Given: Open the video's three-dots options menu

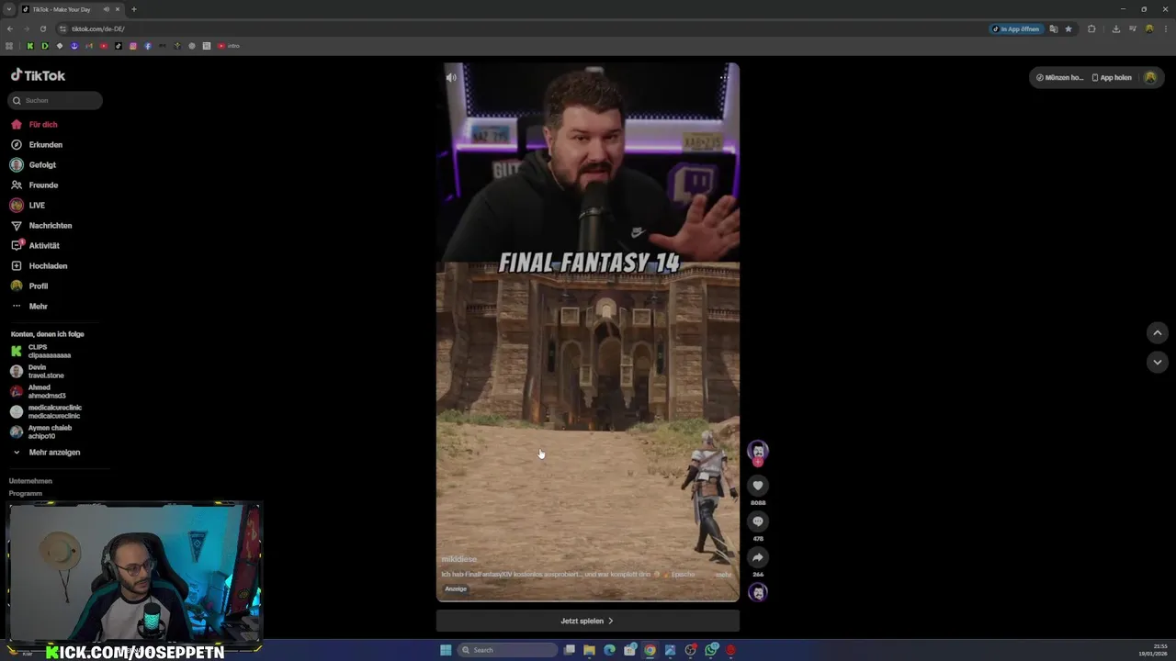Looking at the screenshot, I should click(724, 77).
